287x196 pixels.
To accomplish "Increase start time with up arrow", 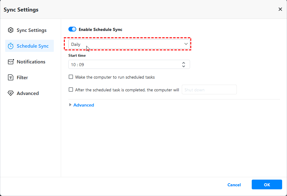I will 184,63.
